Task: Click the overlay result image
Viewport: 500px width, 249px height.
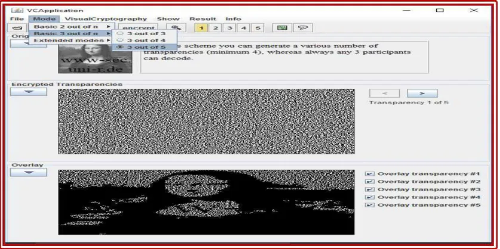Action: [206, 202]
